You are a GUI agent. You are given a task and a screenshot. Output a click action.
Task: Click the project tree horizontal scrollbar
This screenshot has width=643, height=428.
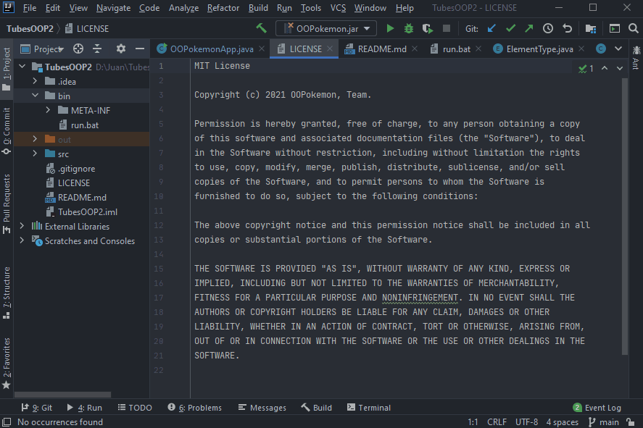[x=62, y=395]
